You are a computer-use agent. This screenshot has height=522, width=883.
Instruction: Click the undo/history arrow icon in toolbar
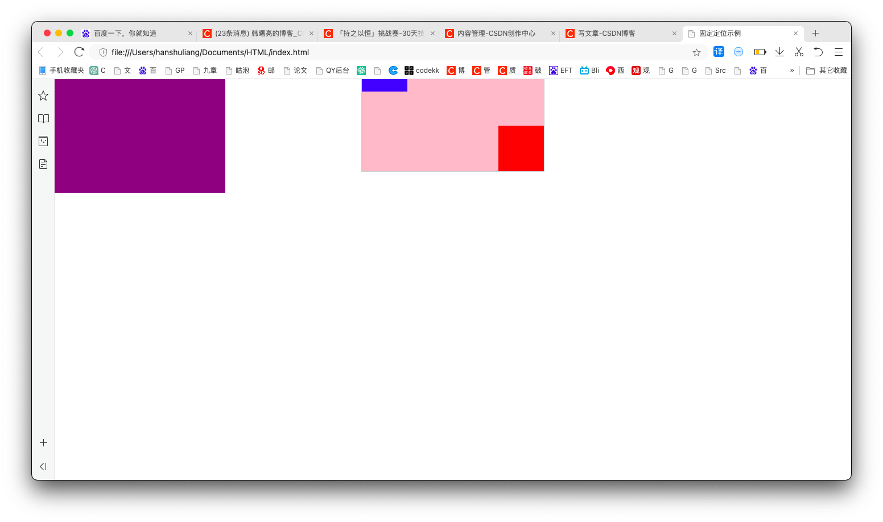click(x=818, y=52)
